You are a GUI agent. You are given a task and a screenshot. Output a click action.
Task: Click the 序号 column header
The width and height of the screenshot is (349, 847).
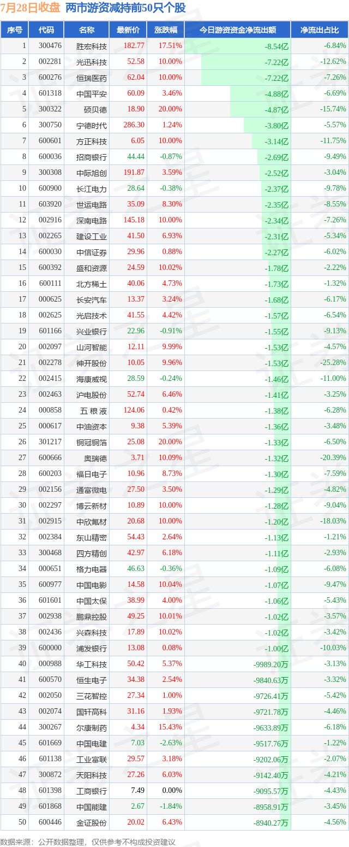(15, 30)
